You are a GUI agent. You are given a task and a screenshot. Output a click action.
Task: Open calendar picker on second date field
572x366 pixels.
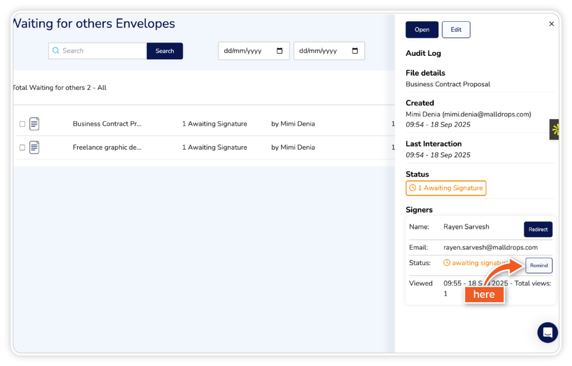355,51
